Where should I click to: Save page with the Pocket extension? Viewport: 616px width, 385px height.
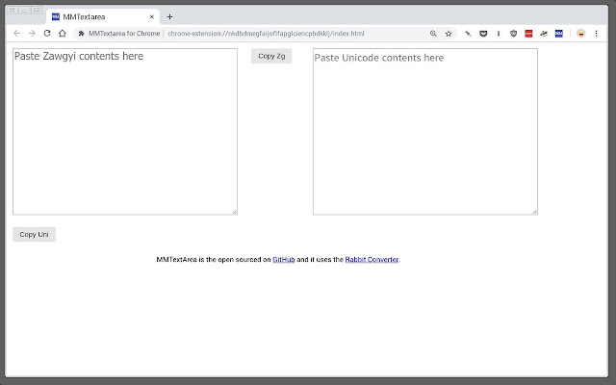pyautogui.click(x=483, y=34)
